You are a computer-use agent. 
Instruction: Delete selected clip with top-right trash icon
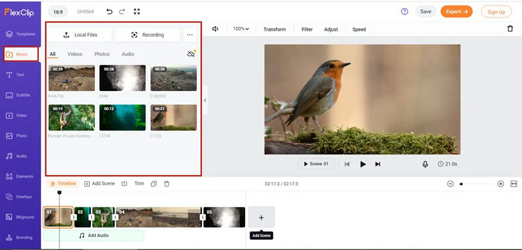pyautogui.click(x=510, y=29)
